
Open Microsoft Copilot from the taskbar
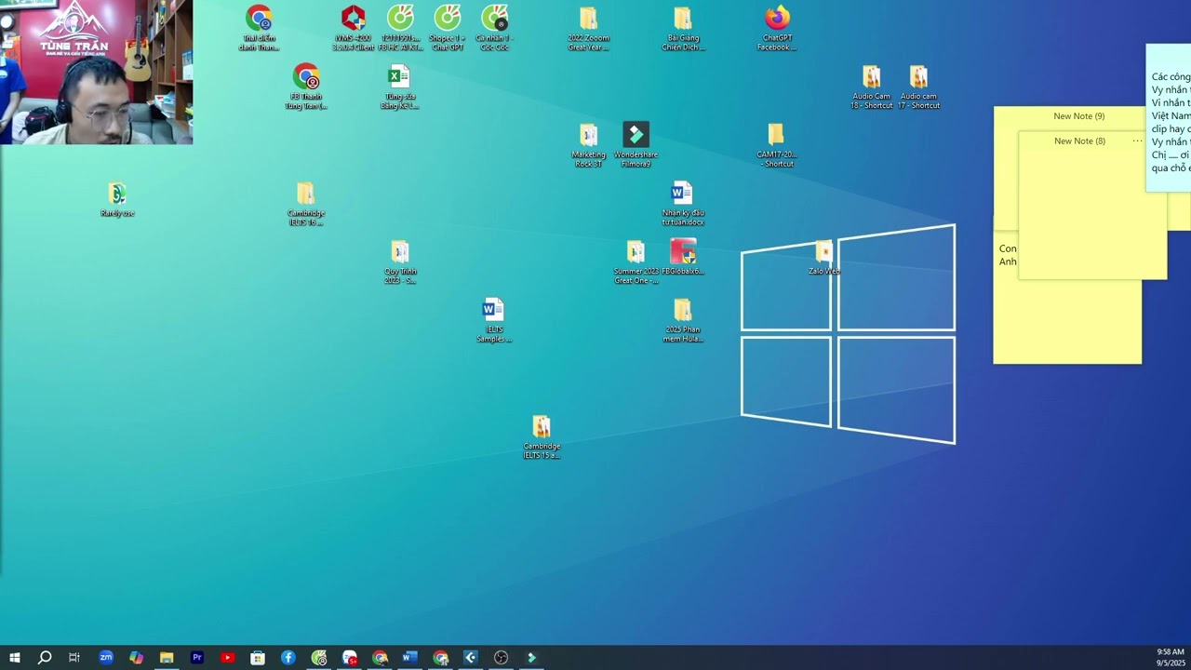pyautogui.click(x=136, y=658)
